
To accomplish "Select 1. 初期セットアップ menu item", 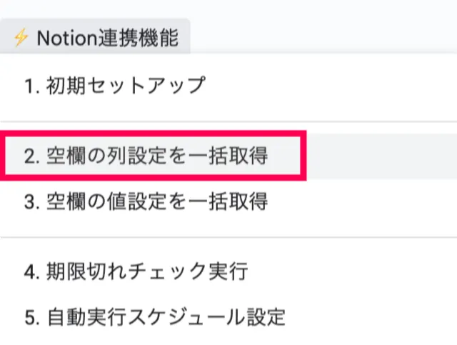I will (114, 86).
